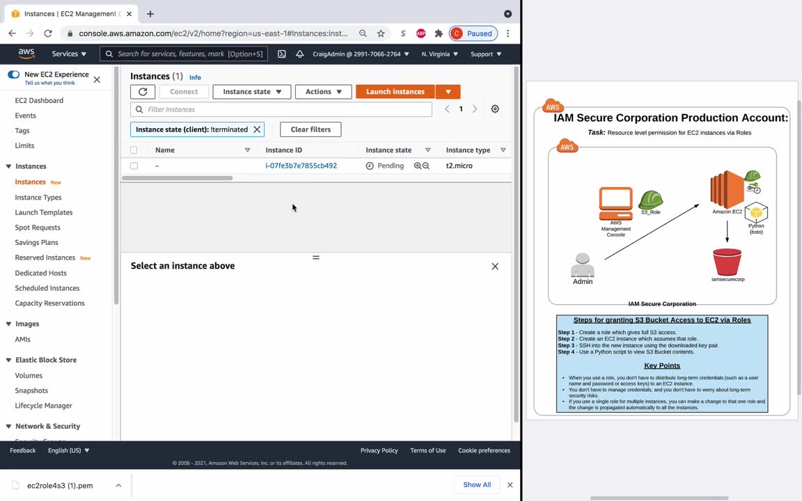Image resolution: width=802 pixels, height=501 pixels.
Task: Click the sidebar vertical scrollbar
Action: [116, 184]
